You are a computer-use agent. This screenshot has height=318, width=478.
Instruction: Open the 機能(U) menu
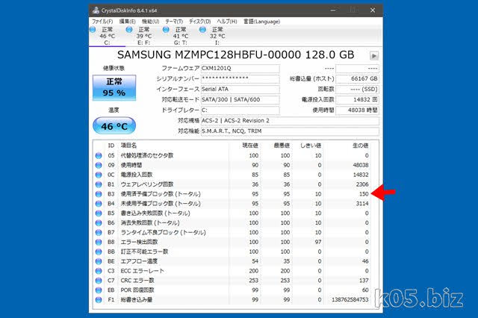tap(151, 22)
